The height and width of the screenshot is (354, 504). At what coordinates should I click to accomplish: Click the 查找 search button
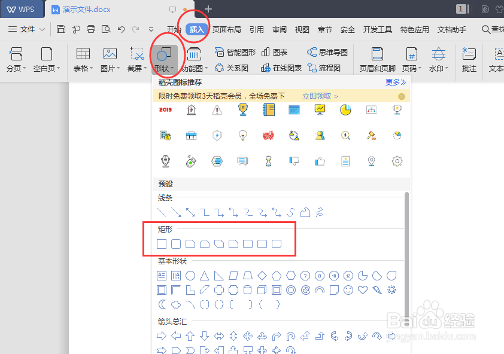(493, 29)
